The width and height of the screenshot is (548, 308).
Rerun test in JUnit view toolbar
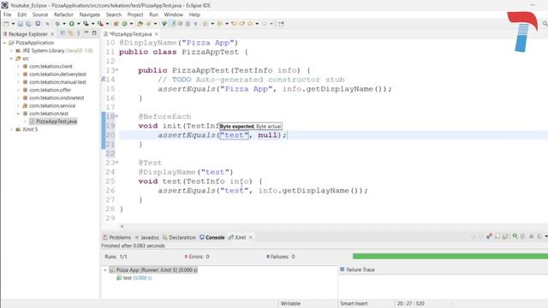[x=515, y=236]
